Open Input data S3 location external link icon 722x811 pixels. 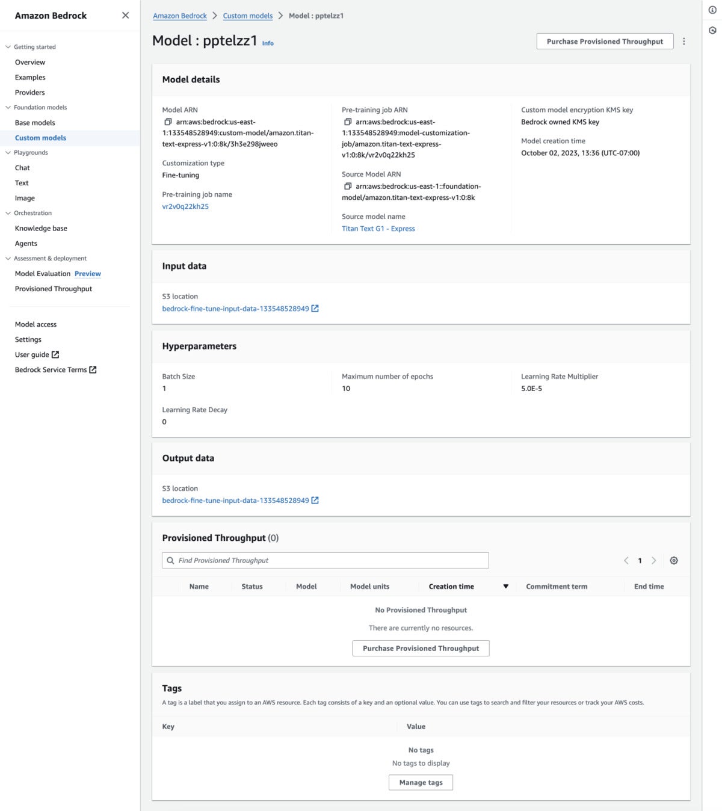[x=315, y=309]
